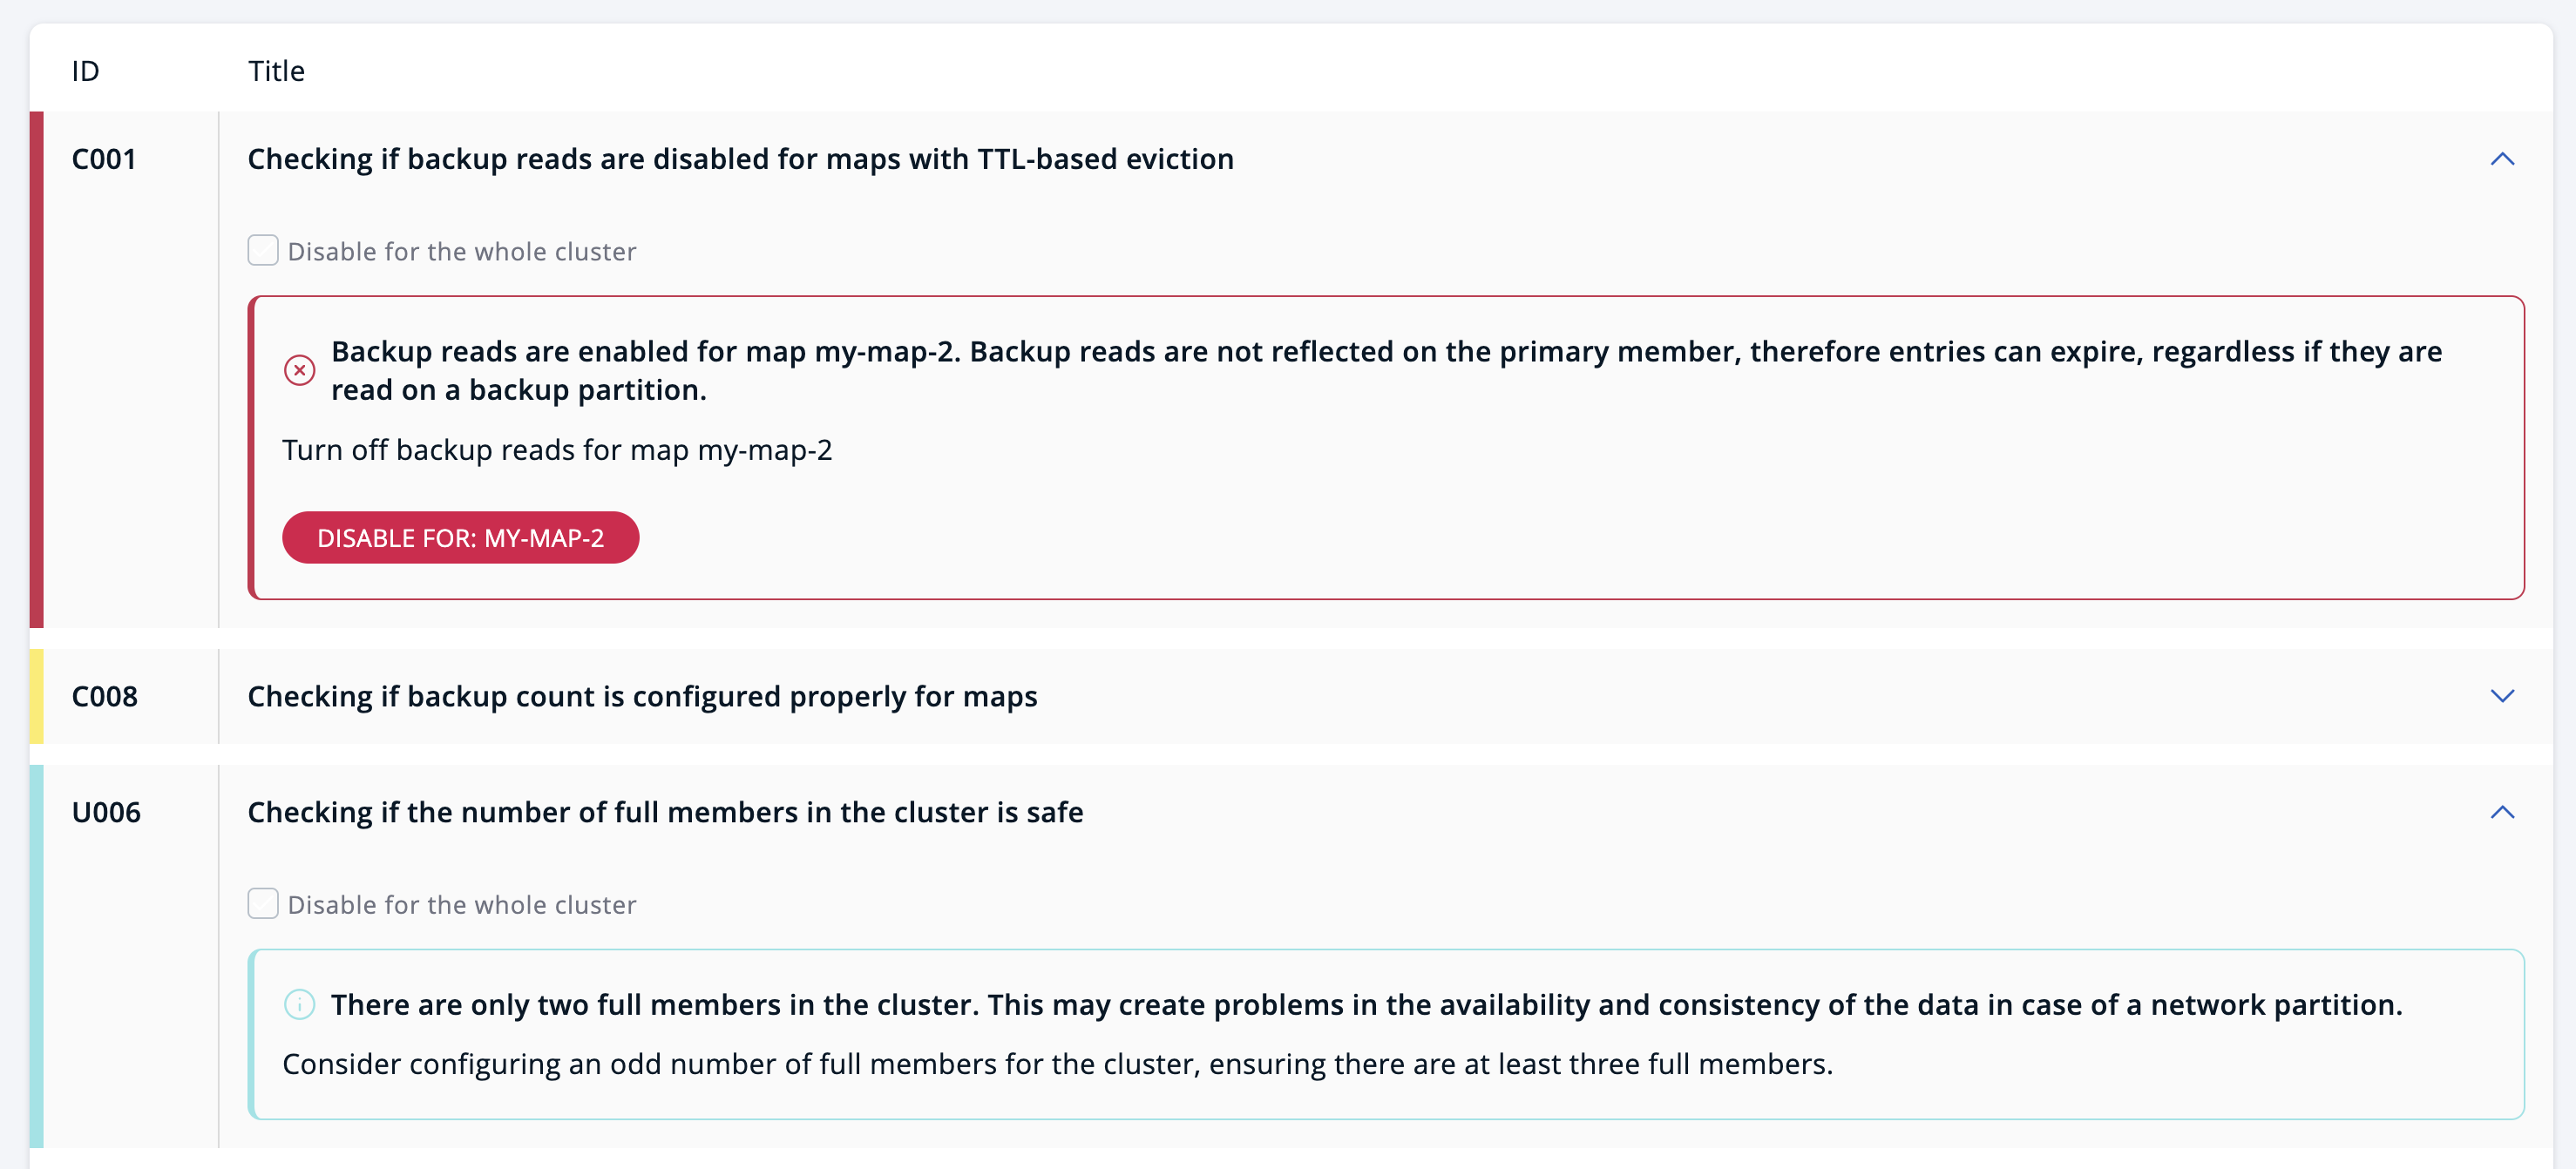Image resolution: width=2576 pixels, height=1169 pixels.
Task: Click the info icon in U006 notice
Action: pyautogui.click(x=299, y=1004)
